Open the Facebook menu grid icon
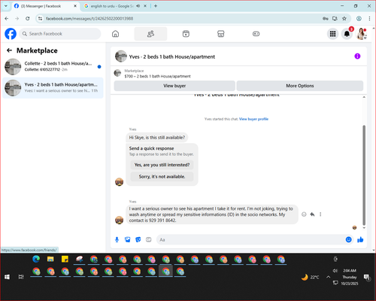This screenshot has height=301, width=376. pos(332,34)
